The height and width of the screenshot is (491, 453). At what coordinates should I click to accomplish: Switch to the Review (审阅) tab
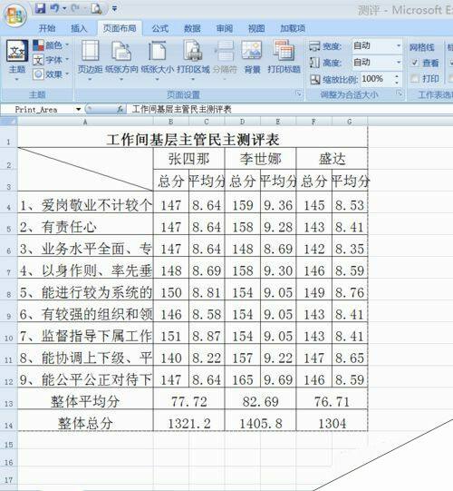click(225, 28)
